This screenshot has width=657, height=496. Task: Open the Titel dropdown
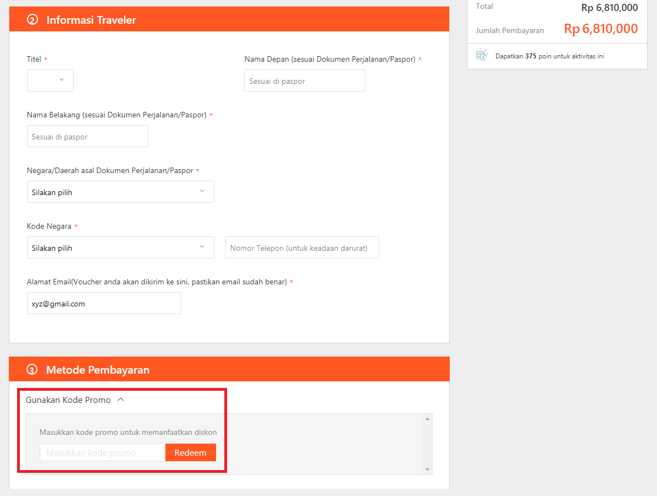click(x=50, y=80)
